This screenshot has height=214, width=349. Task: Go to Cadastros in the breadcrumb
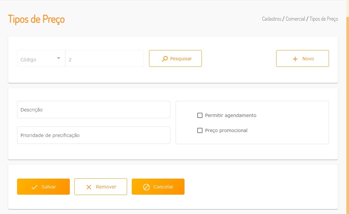pos(272,19)
